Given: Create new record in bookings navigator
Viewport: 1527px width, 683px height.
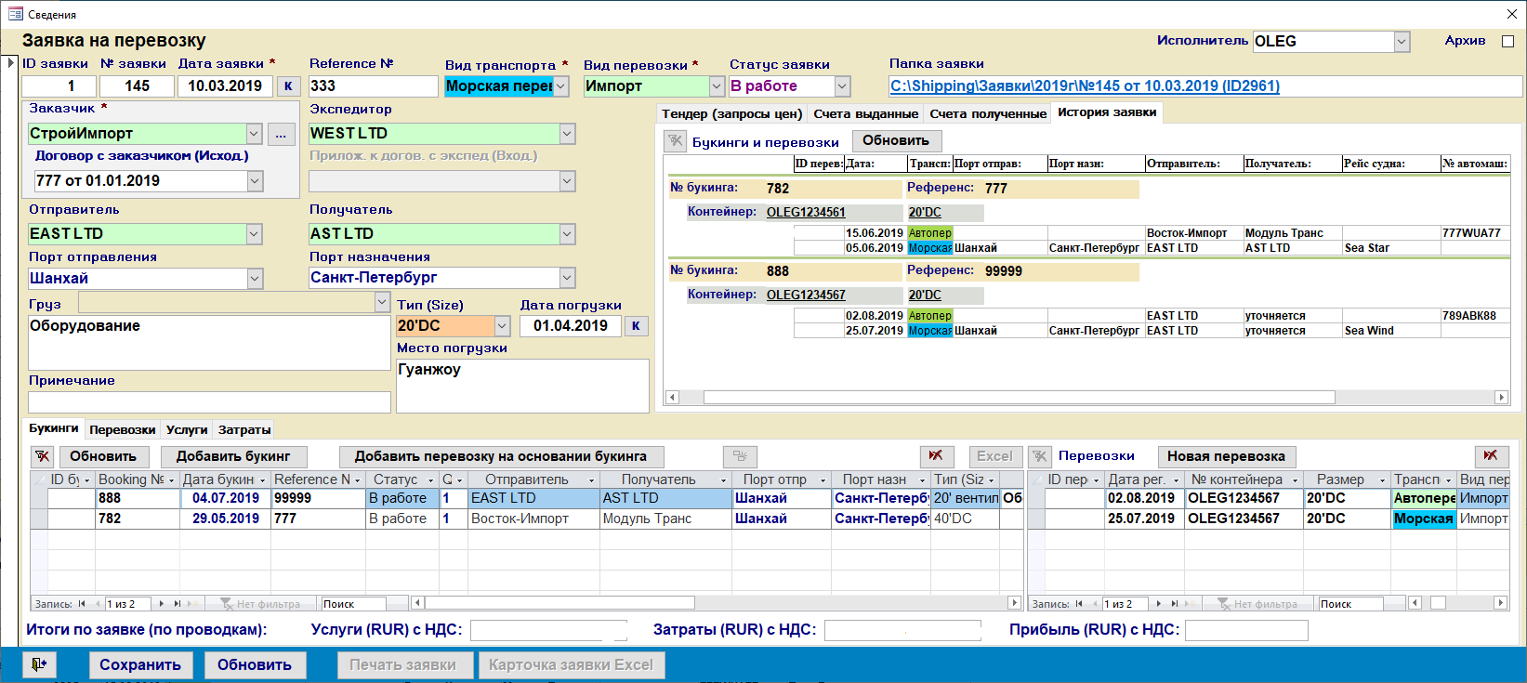Looking at the screenshot, I should coord(192,604).
